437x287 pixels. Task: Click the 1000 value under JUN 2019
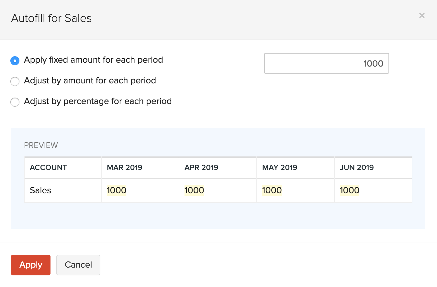coord(350,190)
